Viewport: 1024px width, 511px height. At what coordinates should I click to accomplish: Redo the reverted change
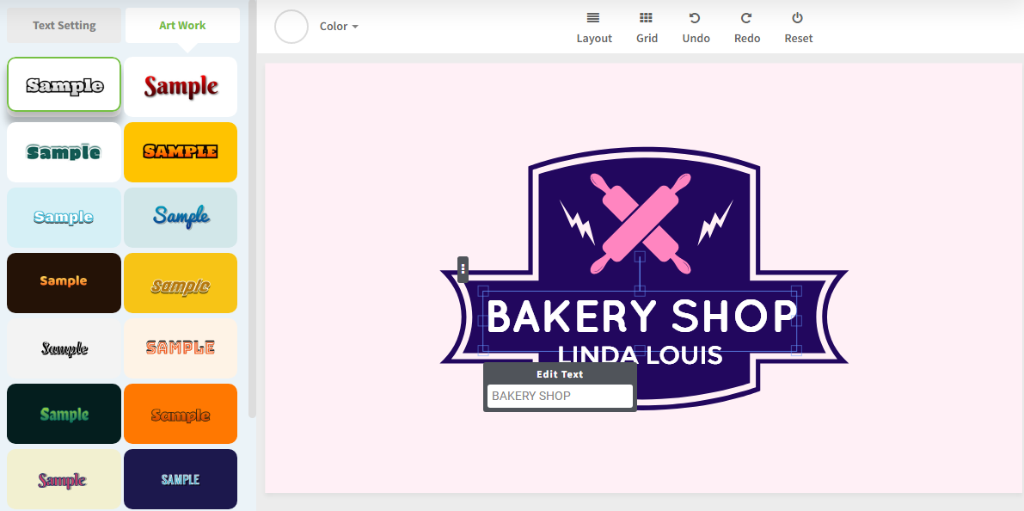pyautogui.click(x=745, y=18)
